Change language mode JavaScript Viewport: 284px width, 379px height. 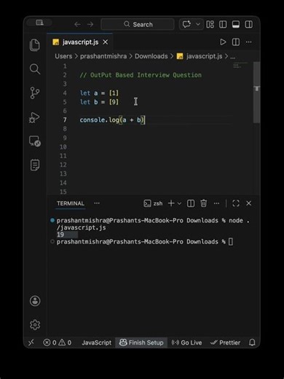tap(97, 343)
